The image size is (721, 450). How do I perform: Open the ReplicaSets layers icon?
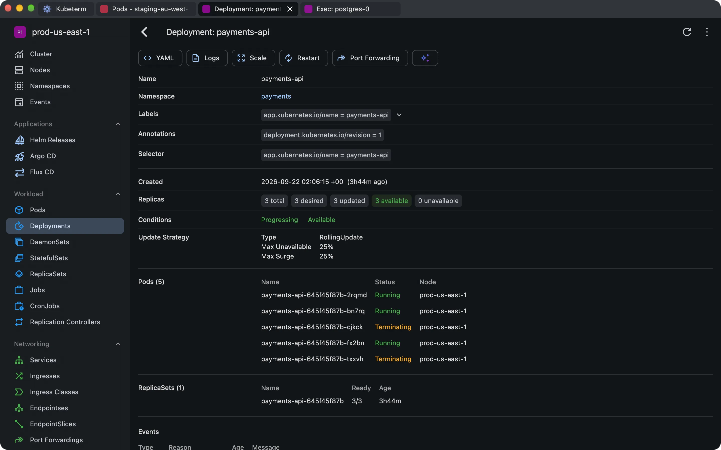[x=19, y=274]
